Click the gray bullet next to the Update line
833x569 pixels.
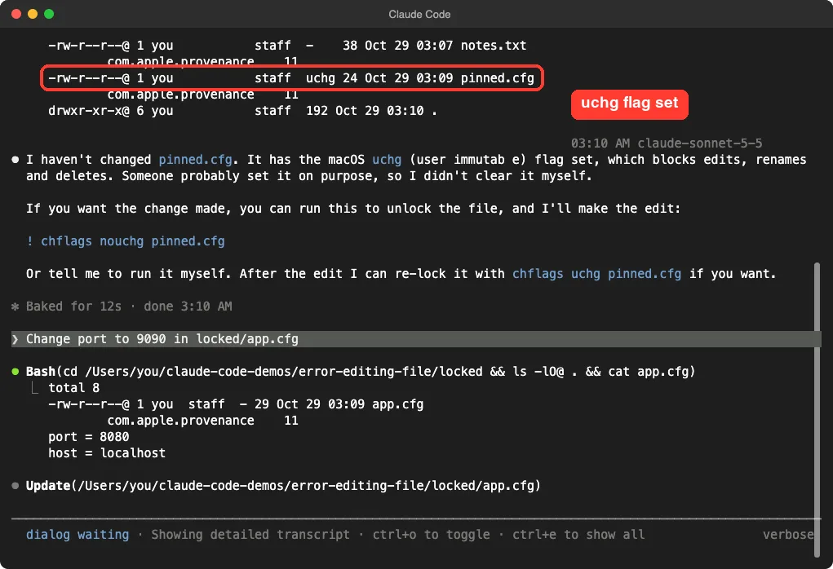[16, 486]
